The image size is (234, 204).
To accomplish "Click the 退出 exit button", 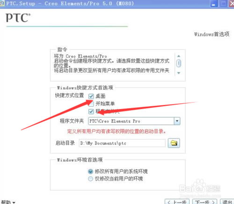I will tap(227, 202).
